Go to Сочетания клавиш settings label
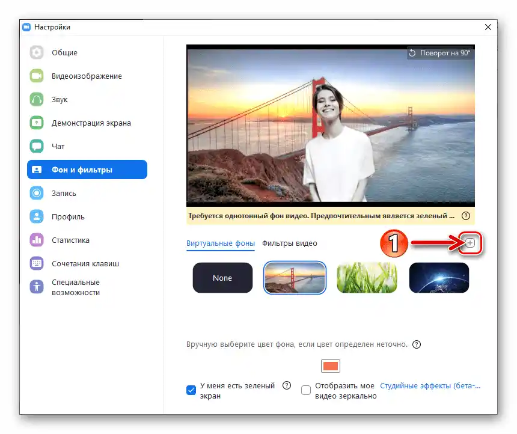Screen dimensions: 517x434 (85, 263)
